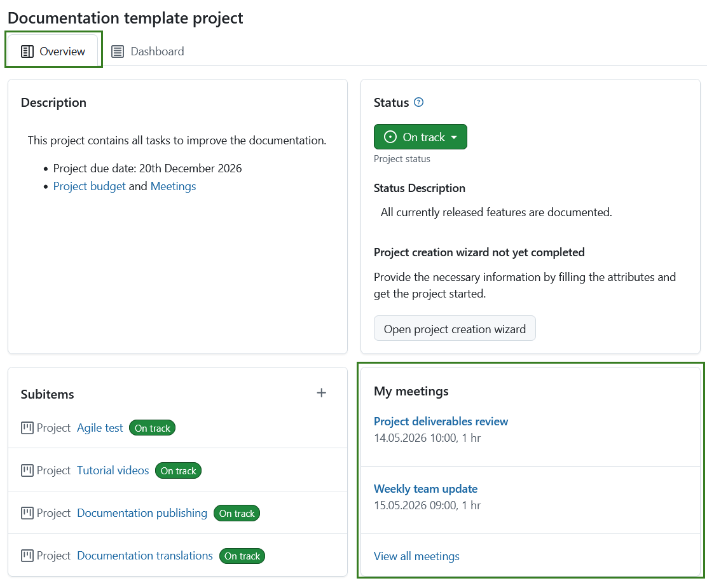Select the project icon beside Documentation translations
Viewport: 707px width, 583px height.
(x=27, y=556)
